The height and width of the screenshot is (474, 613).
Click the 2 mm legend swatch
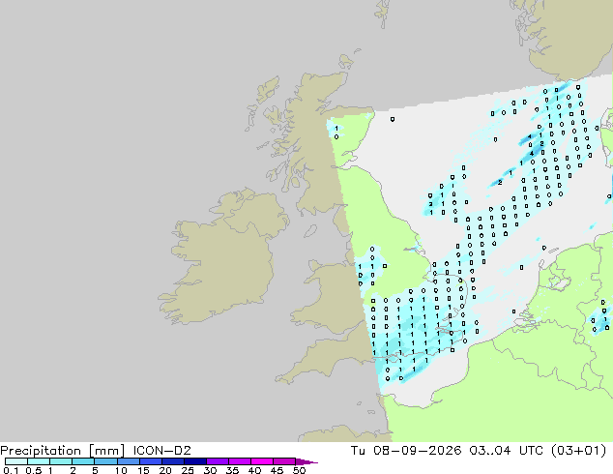84,461
